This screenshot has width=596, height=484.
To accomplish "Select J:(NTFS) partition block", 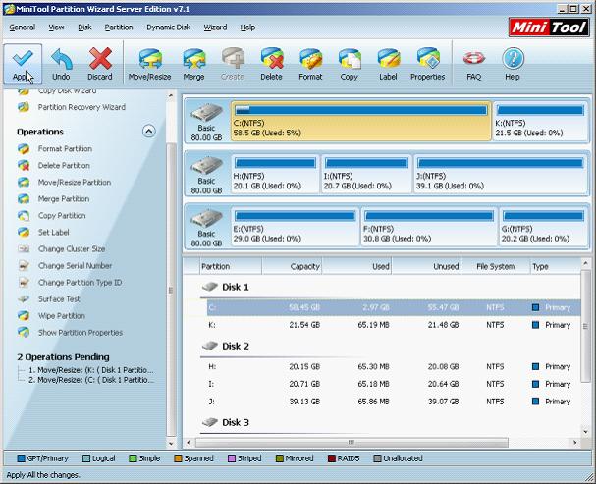I will pos(500,174).
